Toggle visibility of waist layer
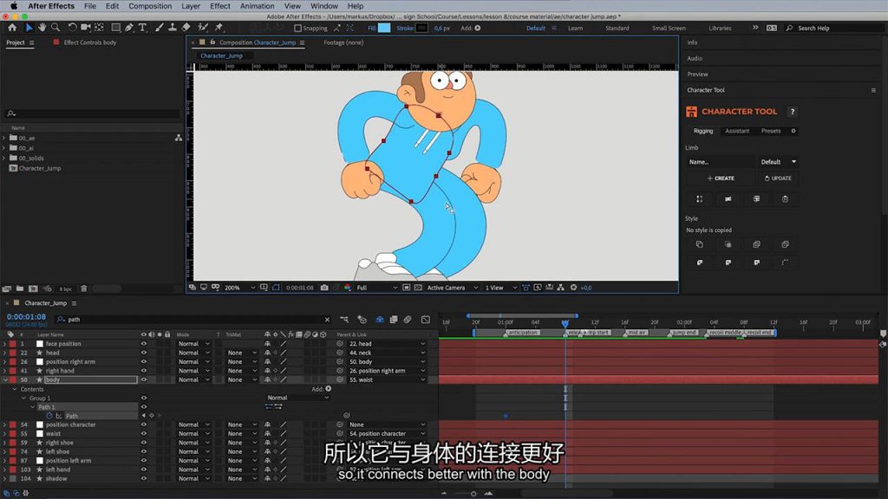The image size is (888, 499). click(x=144, y=433)
